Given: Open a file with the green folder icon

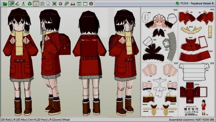Looking at the screenshot, I should pos(5,4).
